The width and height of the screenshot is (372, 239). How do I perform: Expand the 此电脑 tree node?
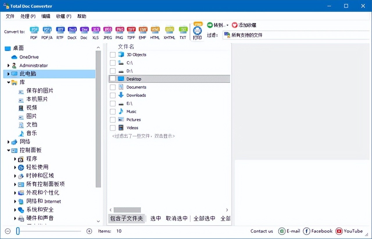8,74
